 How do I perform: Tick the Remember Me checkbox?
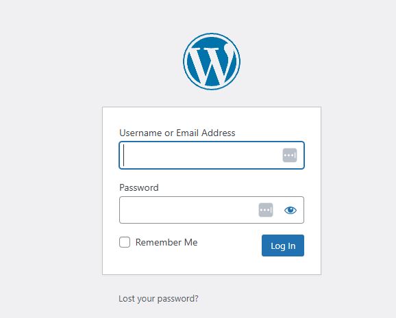[125, 242]
